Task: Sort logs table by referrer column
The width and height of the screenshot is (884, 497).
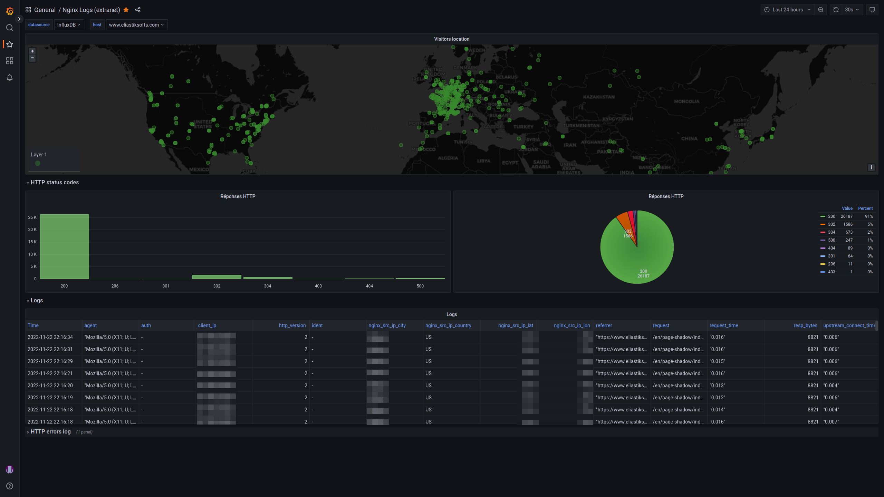Action: tap(604, 325)
